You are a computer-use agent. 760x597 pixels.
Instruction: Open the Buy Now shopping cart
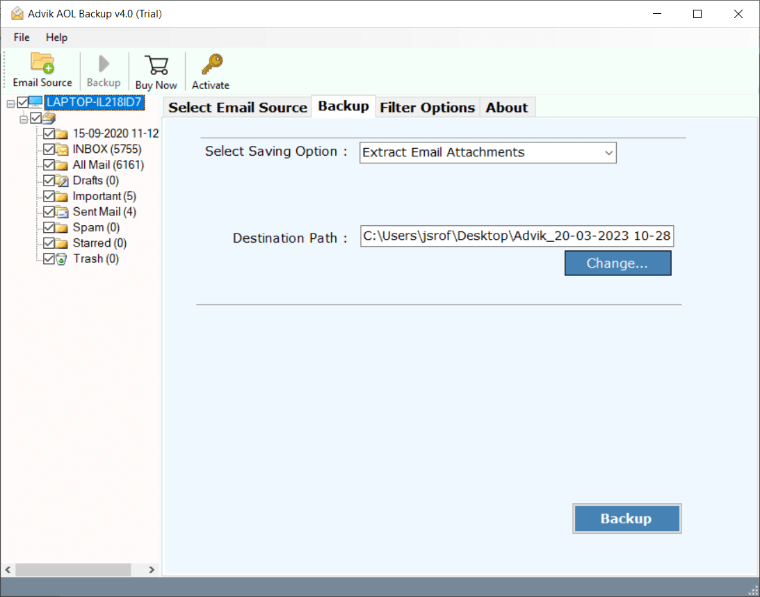[x=156, y=65]
